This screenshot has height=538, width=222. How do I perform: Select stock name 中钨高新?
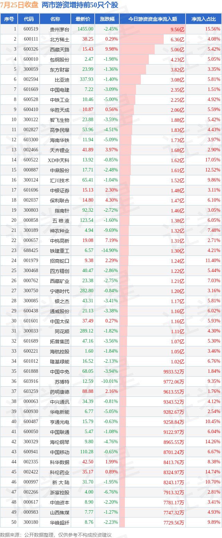(x=60, y=241)
